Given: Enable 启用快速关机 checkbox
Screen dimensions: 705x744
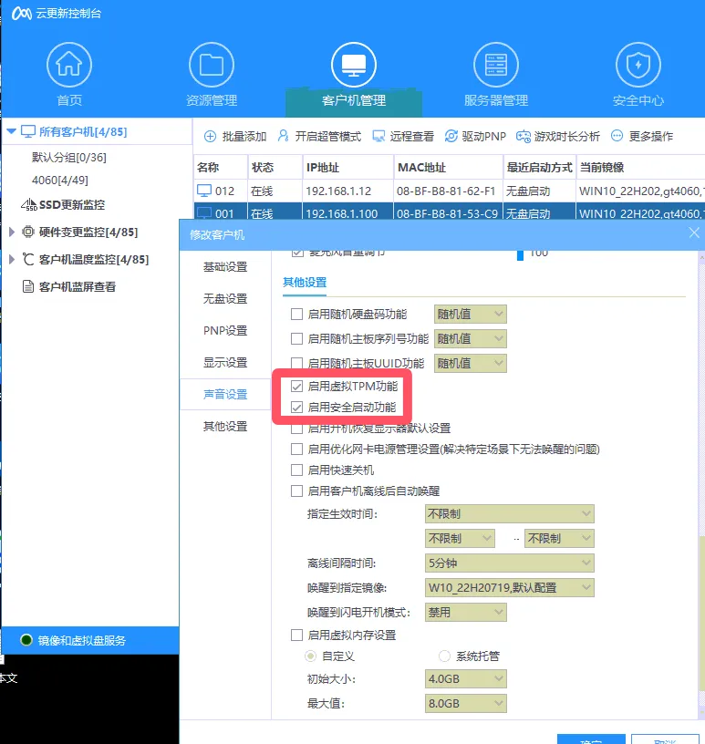Looking at the screenshot, I should click(296, 470).
